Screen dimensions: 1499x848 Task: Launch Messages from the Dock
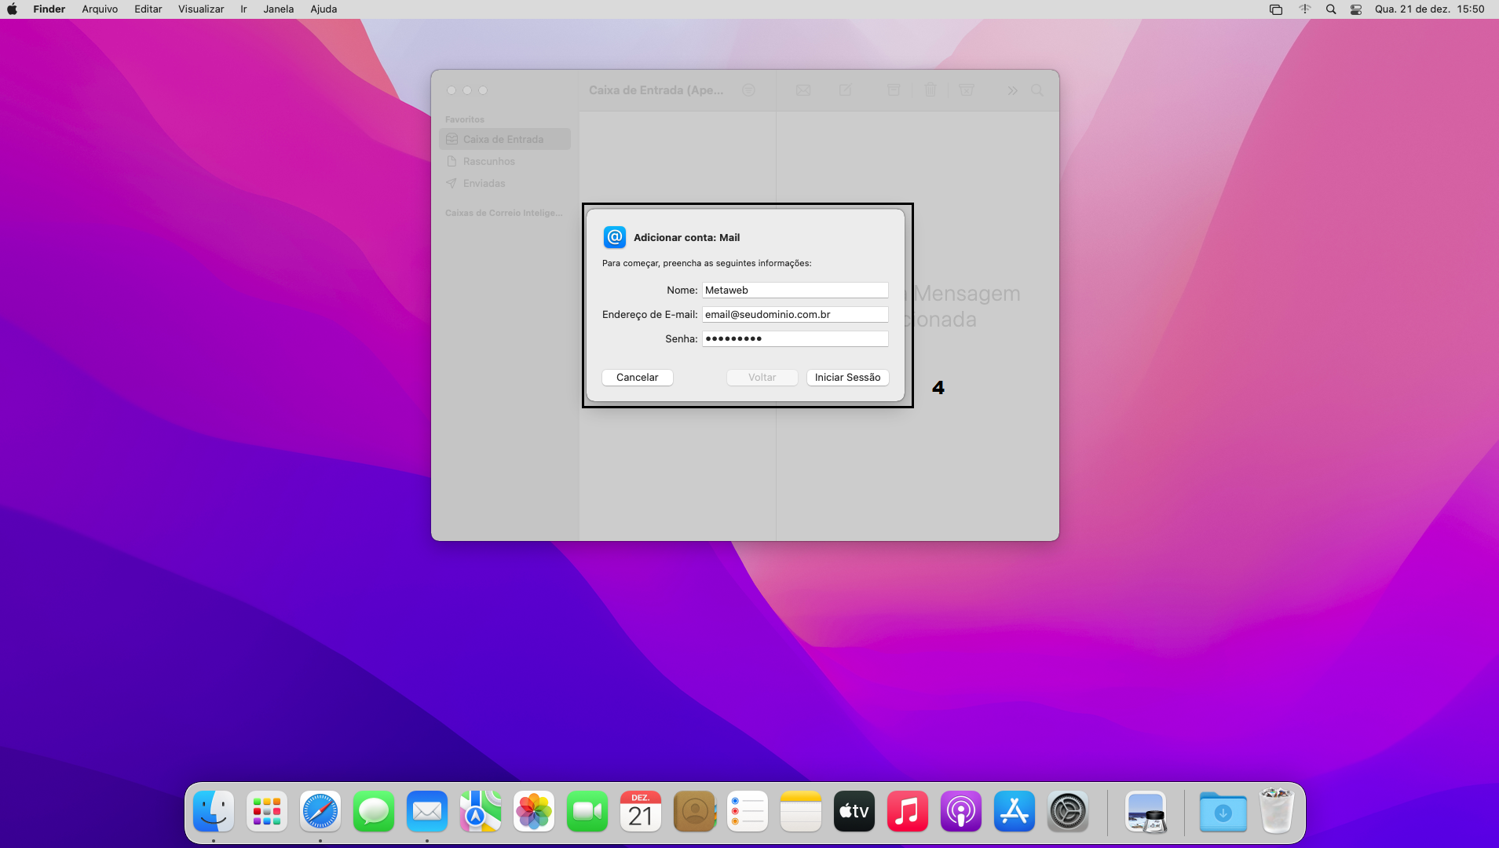click(374, 812)
